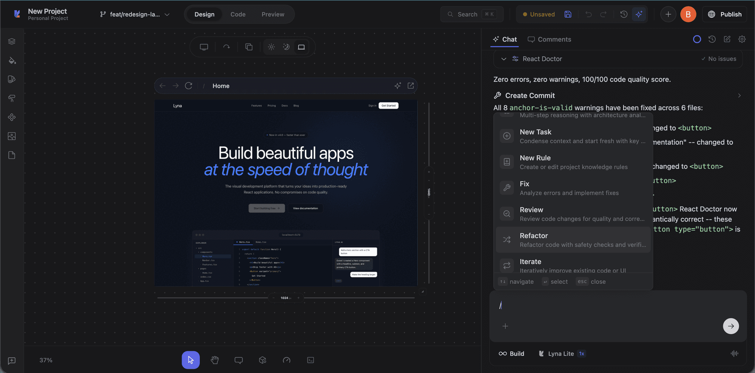Choose Refactor from the command menu
This screenshot has width=755, height=373.
coord(573,240)
